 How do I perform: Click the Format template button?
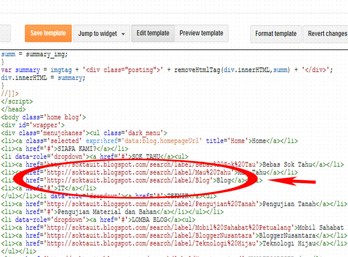(x=276, y=34)
